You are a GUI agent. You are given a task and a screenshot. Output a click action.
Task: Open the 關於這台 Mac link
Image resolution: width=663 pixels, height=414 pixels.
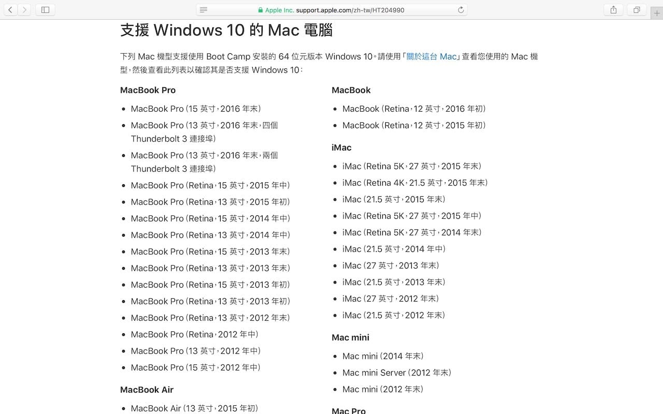[x=431, y=56]
